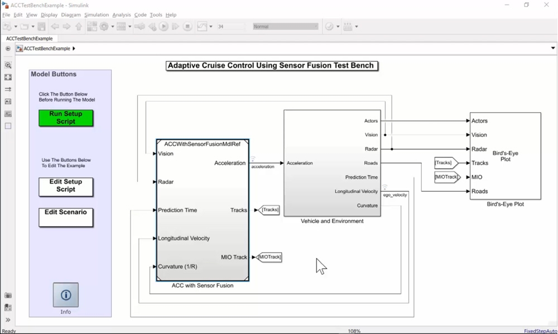
Task: Expand the breadcrumb arrow after ACCTestBenchExample
Action: (74, 49)
